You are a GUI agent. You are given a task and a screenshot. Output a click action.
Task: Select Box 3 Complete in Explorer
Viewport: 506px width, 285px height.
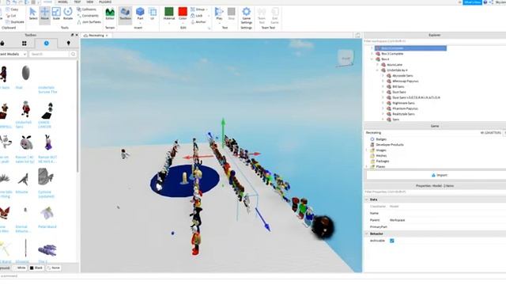[392, 54]
